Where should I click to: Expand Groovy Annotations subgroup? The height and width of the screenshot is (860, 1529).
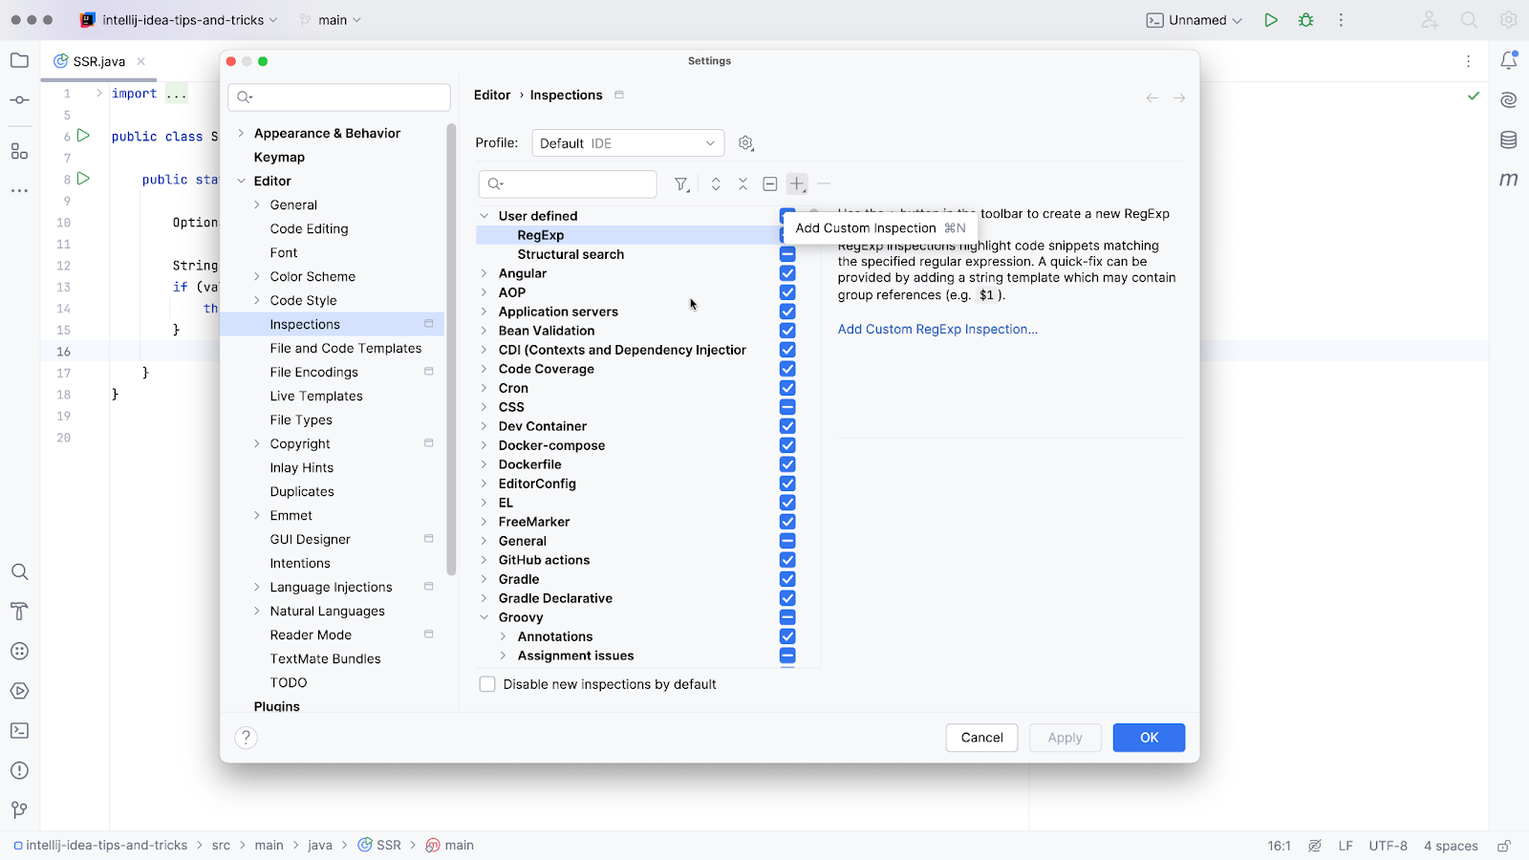click(x=504, y=636)
